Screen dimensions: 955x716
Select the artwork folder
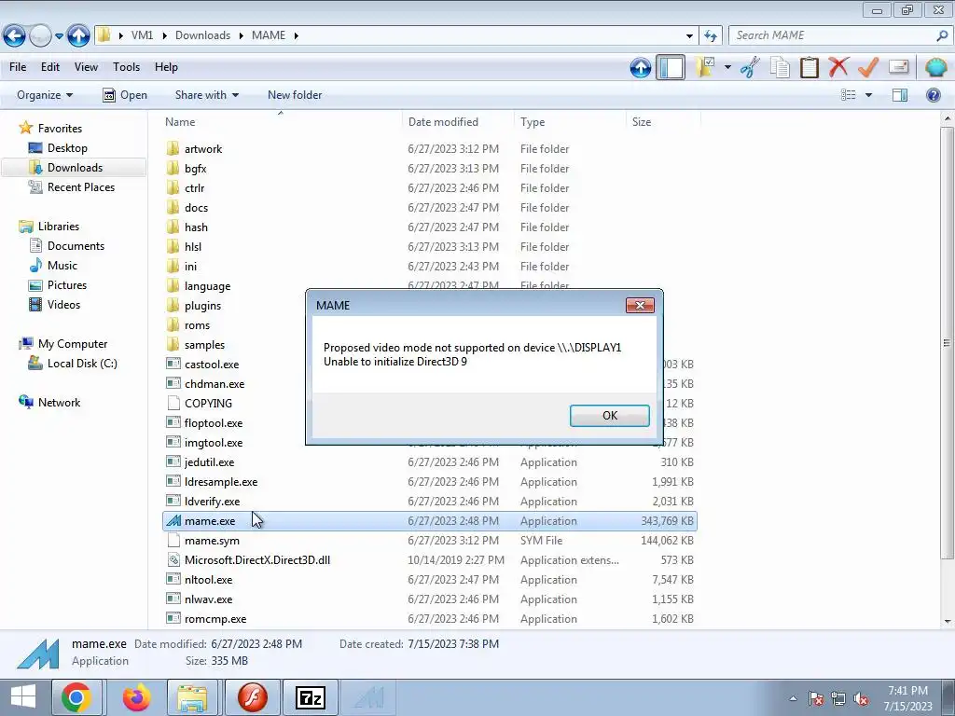(x=202, y=148)
